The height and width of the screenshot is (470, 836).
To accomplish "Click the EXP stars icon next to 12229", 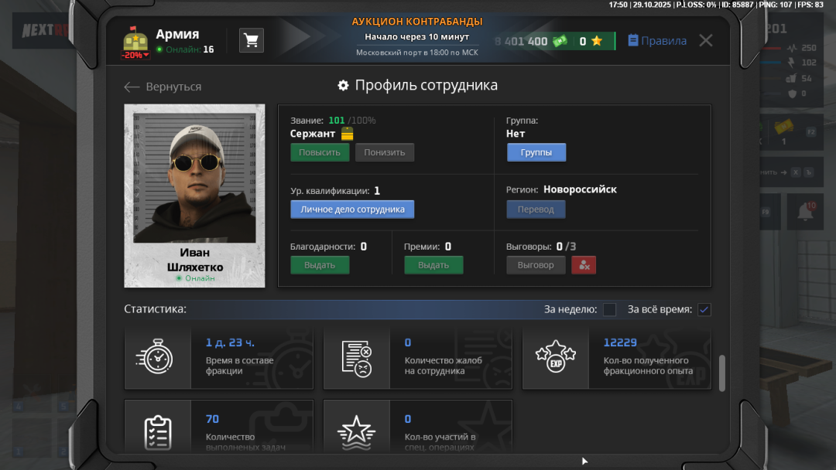I will pos(556,357).
